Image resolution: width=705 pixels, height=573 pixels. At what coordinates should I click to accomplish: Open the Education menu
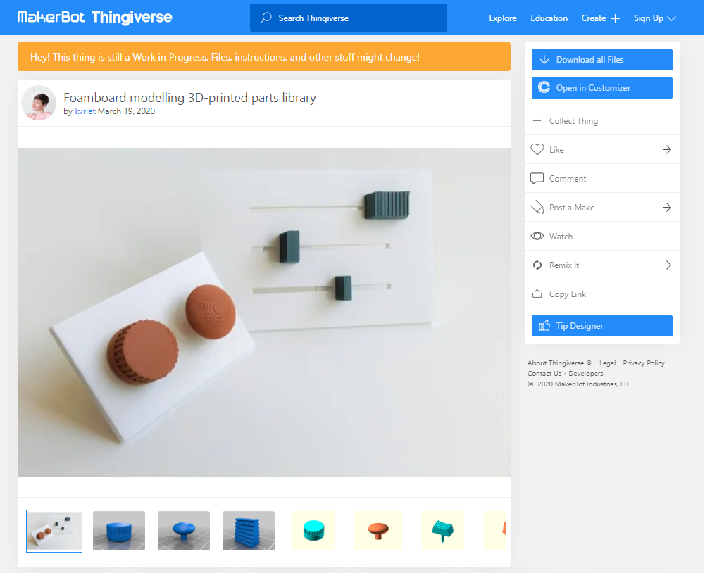pyautogui.click(x=549, y=18)
